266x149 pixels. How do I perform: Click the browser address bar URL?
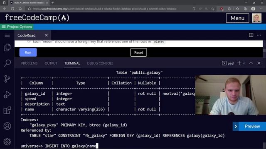pyautogui.click(x=105, y=9)
